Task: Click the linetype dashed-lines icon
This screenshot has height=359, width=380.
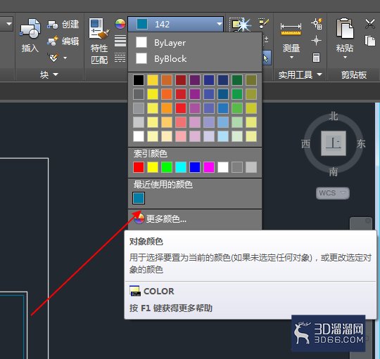Action: coord(120,58)
